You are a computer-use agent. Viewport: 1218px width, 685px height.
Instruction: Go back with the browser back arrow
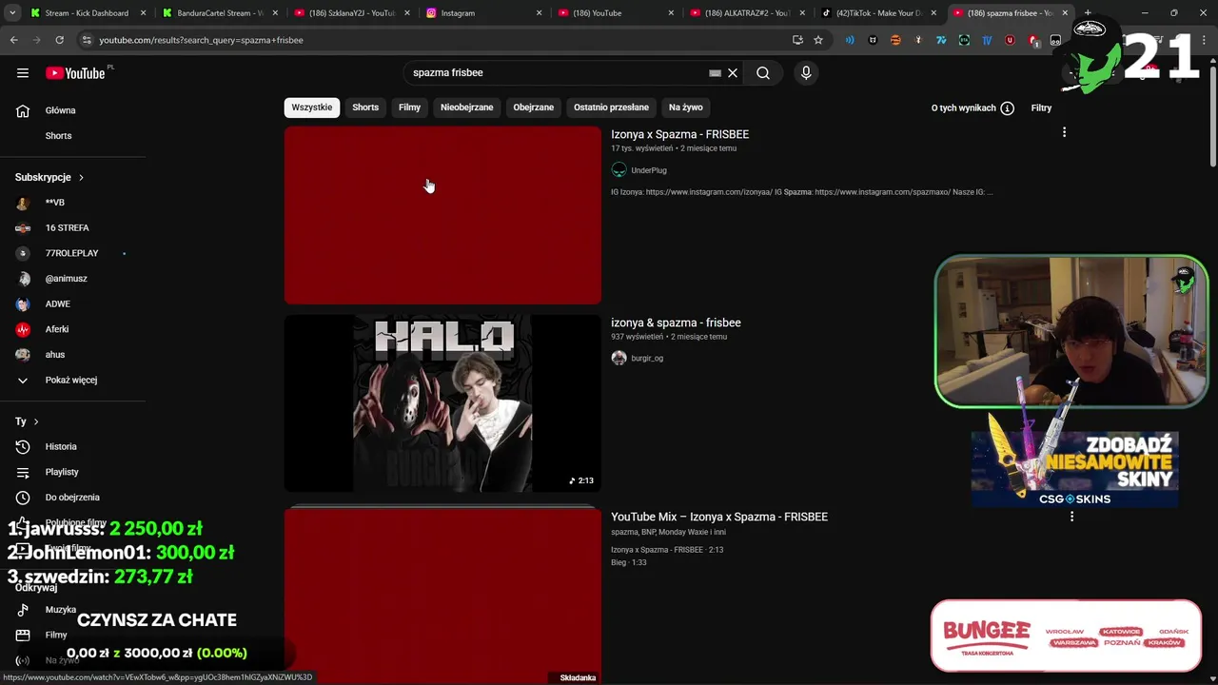click(x=13, y=40)
